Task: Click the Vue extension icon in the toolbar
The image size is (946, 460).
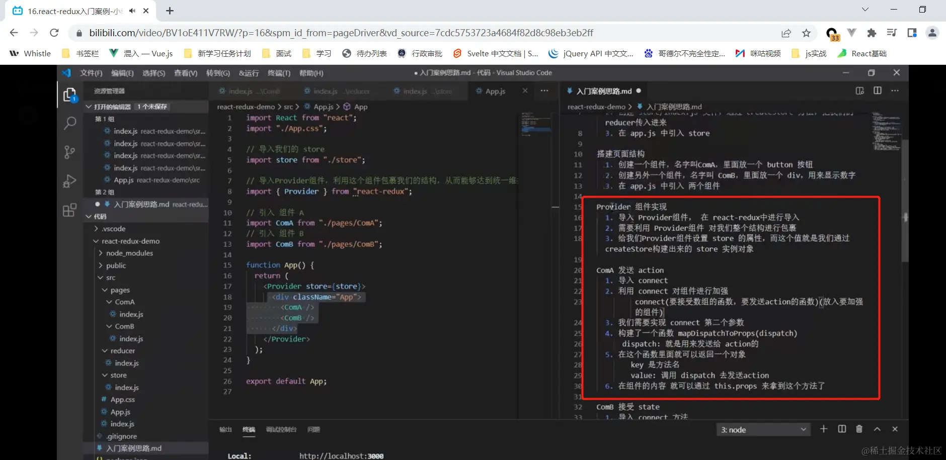Action: [x=851, y=33]
